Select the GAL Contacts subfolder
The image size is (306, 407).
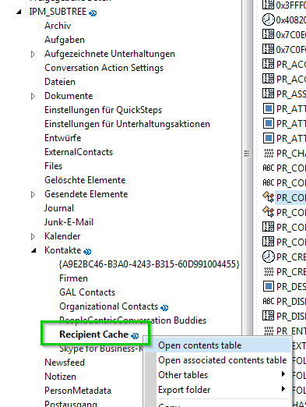tap(87, 292)
